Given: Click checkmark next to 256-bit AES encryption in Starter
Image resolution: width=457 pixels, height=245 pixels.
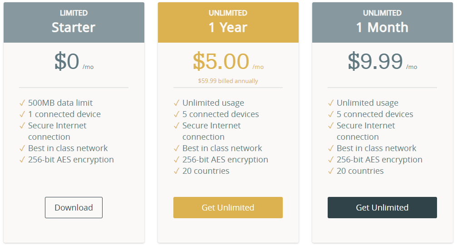Looking at the screenshot, I should [22, 160].
